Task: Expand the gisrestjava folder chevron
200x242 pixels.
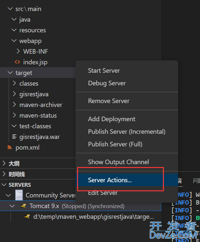Action: point(14,94)
